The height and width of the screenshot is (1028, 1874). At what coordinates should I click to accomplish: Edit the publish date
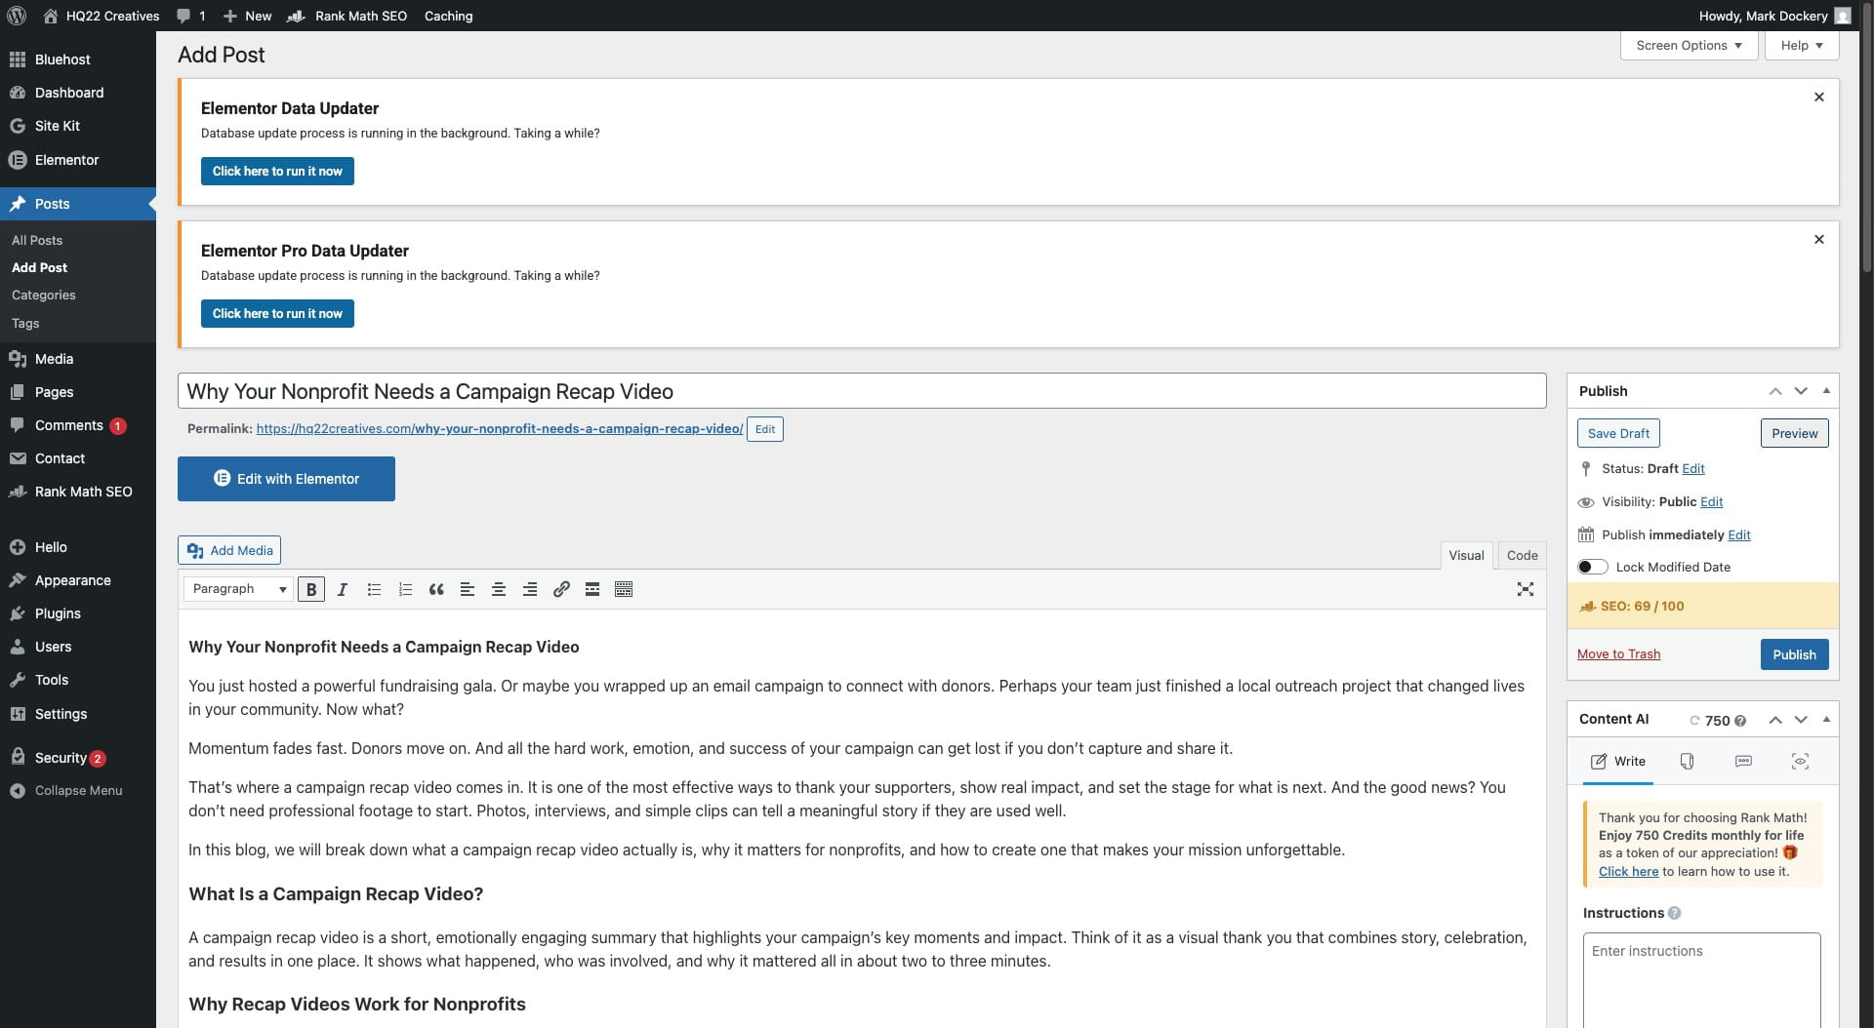point(1739,535)
